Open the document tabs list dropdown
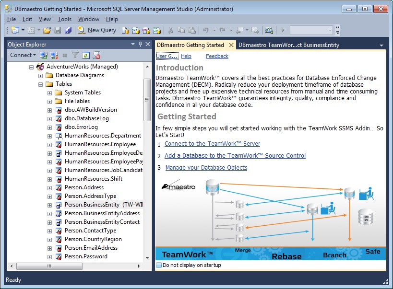This screenshot has height=289, width=393. (381, 46)
